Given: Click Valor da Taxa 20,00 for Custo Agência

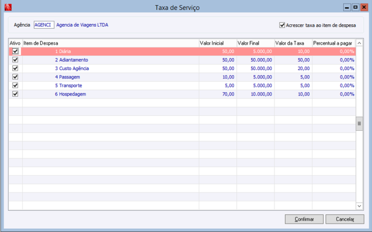Looking at the screenshot, I should pos(304,68).
